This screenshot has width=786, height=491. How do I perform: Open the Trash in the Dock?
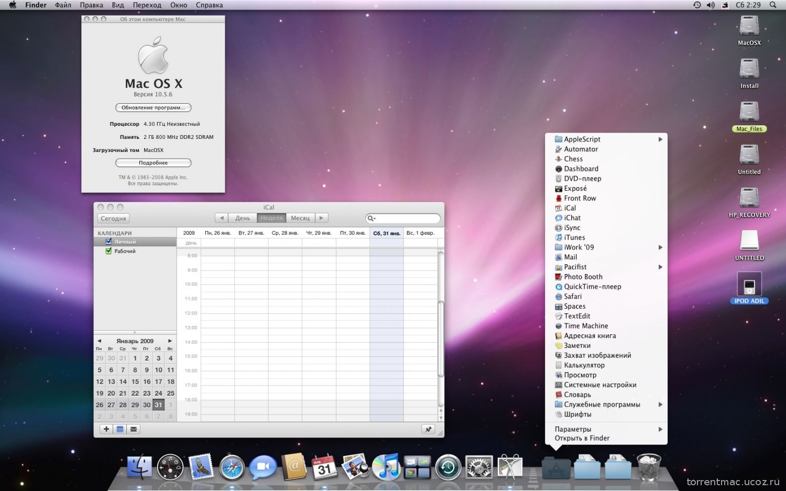click(649, 467)
